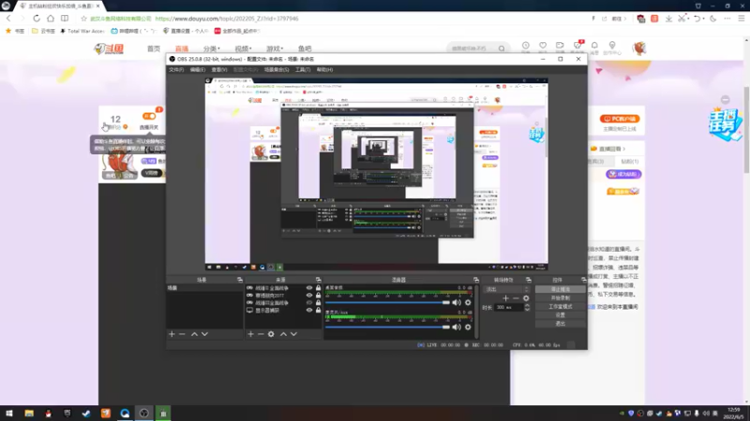This screenshot has height=421, width=750.
Task: Open browser download icon in toolbar
Action: point(668,19)
